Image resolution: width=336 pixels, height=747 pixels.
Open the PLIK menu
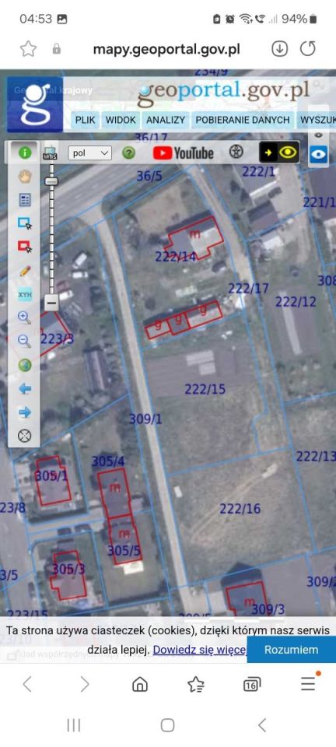click(x=86, y=120)
